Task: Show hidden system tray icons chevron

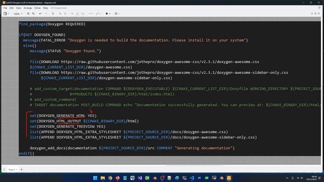Action: tap(287, 178)
